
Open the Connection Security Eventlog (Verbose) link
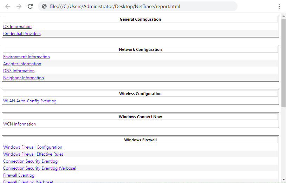tap(40, 168)
